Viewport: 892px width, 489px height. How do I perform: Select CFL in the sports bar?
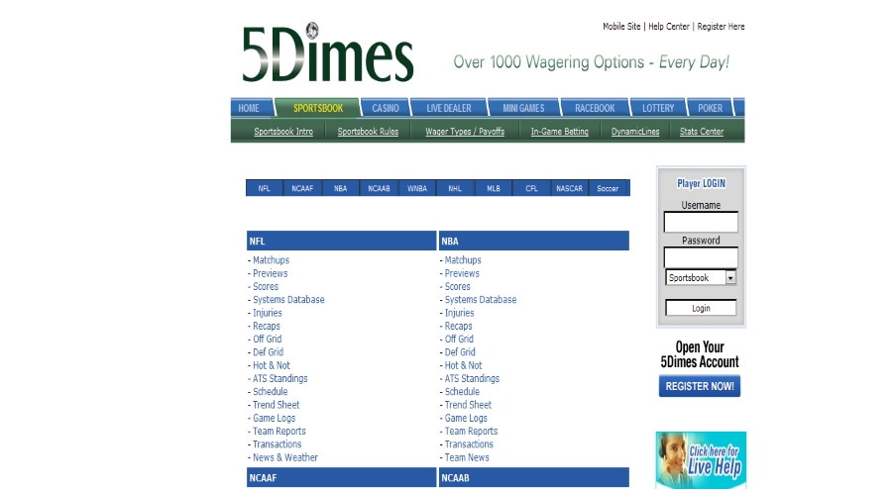point(531,188)
